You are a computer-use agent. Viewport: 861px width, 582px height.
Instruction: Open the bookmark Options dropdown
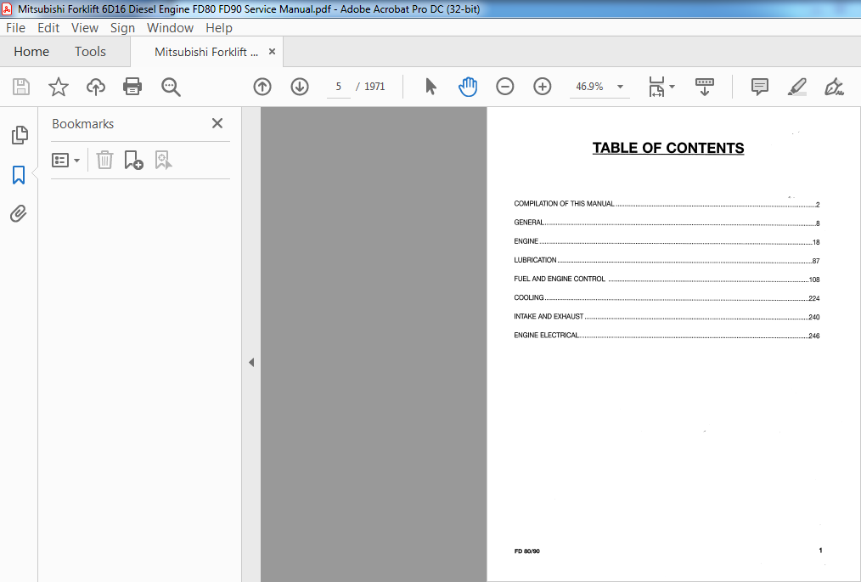pyautogui.click(x=66, y=161)
